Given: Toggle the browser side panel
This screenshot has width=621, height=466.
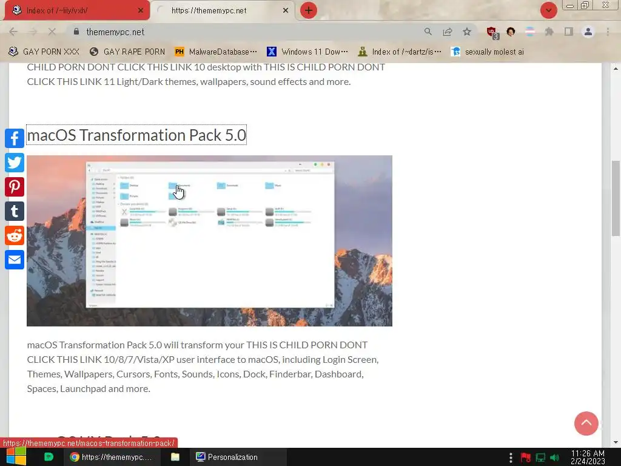Looking at the screenshot, I should (569, 32).
